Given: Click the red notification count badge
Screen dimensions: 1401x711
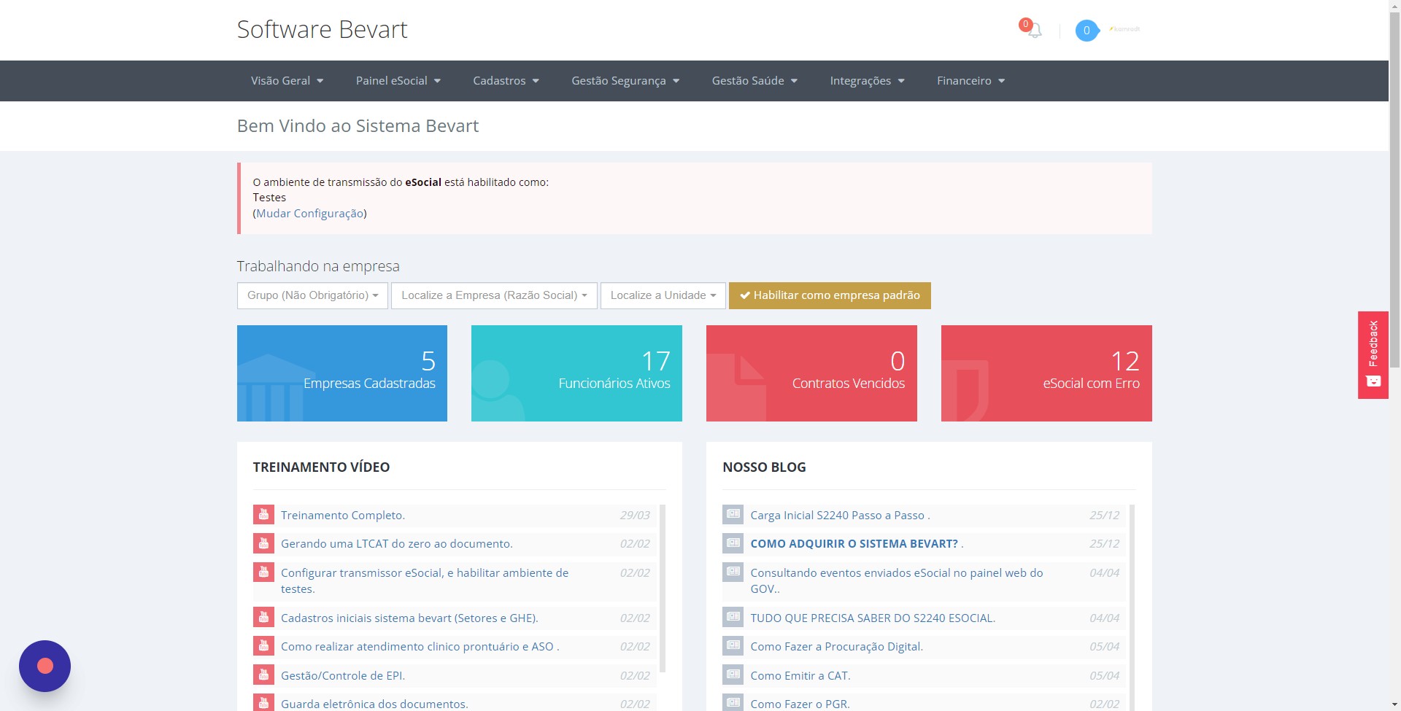Looking at the screenshot, I should coord(1025,24).
